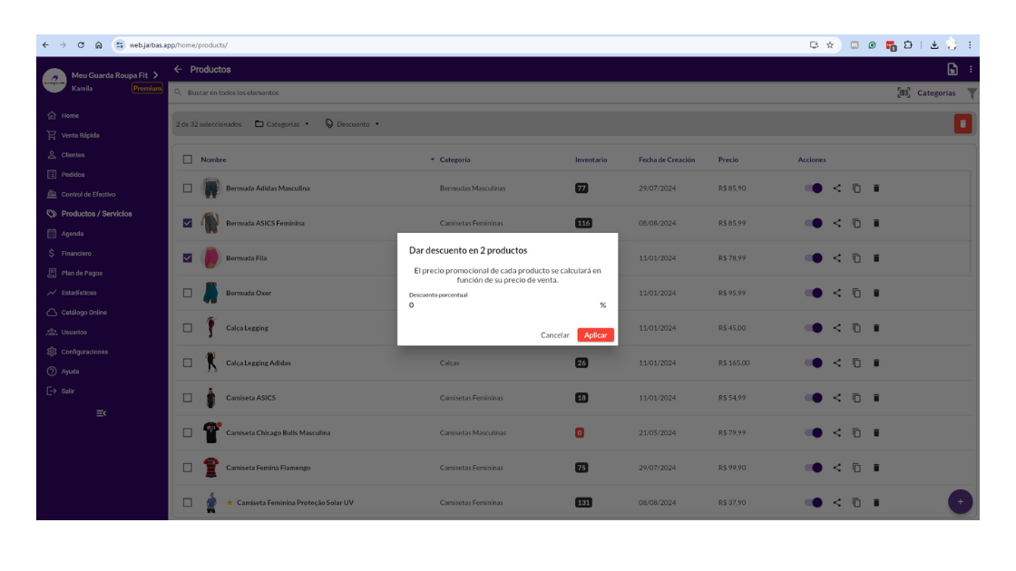Toggle off the Calça Legging Adidas switch
The height and width of the screenshot is (571, 1016).
click(x=813, y=363)
